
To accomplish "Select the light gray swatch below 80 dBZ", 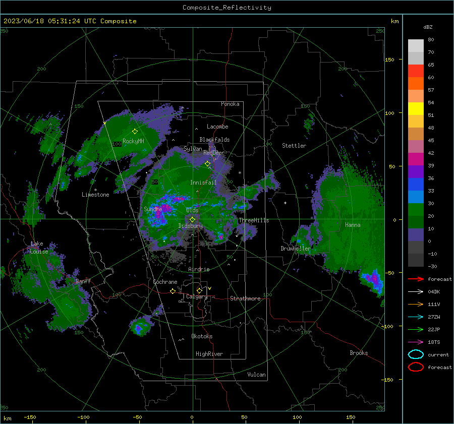I will 416,46.
